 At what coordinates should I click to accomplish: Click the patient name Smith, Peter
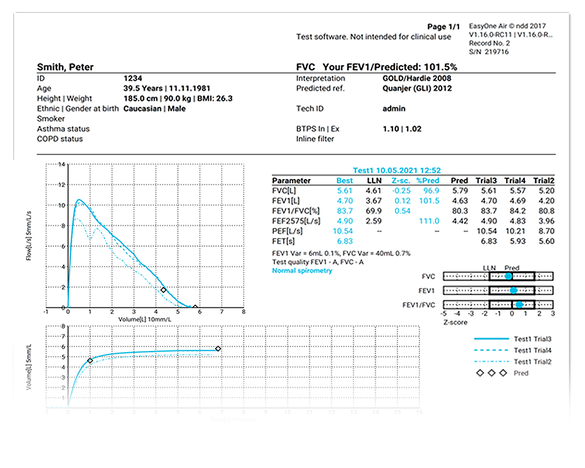[x=65, y=67]
